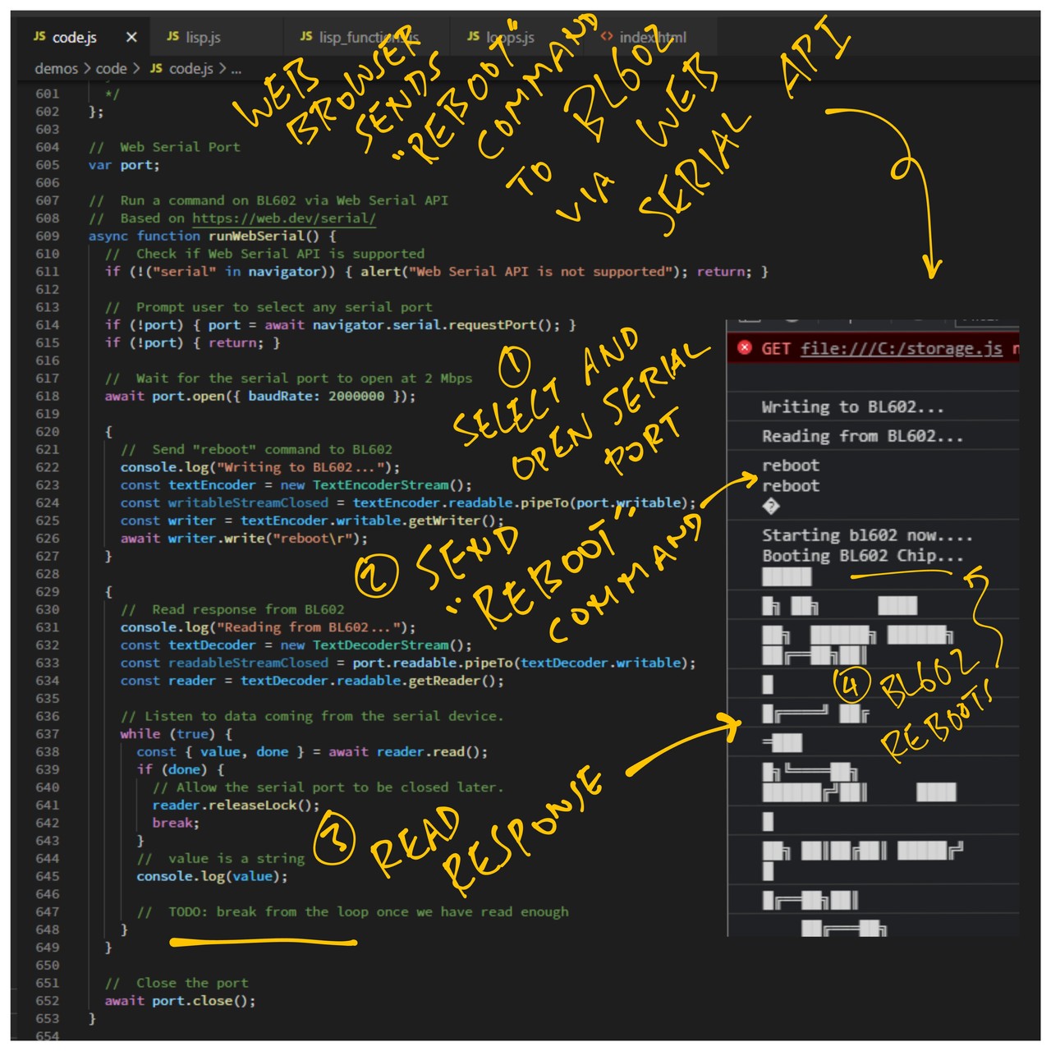1051x1051 pixels.
Task: Click the HTML icon on index.html tab
Action: coord(607,37)
